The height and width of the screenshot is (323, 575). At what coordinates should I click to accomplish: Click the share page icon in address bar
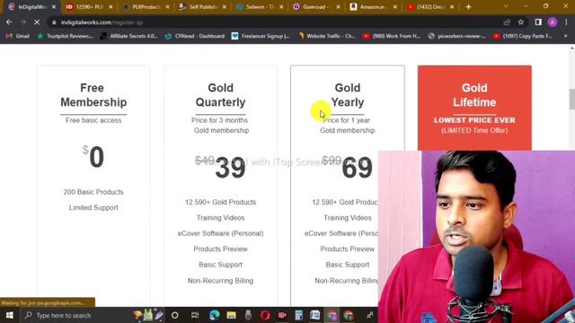pos(507,22)
